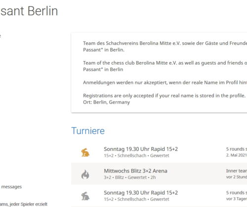The width and height of the screenshot is (247, 207).
Task: Click the grey rabbit icon of the past Rapid tournament
Action: pyautogui.click(x=85, y=196)
